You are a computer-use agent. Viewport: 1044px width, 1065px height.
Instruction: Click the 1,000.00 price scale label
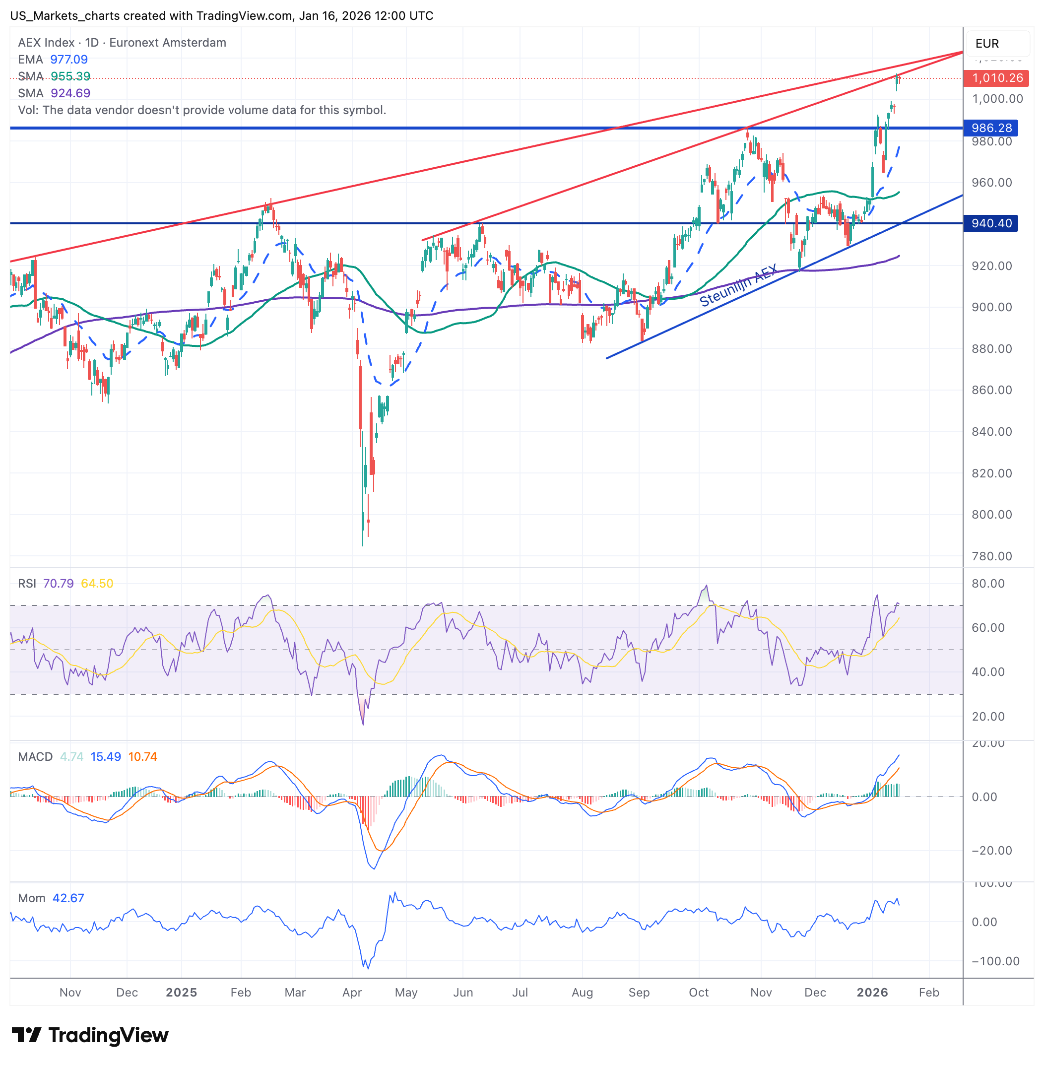click(x=997, y=99)
